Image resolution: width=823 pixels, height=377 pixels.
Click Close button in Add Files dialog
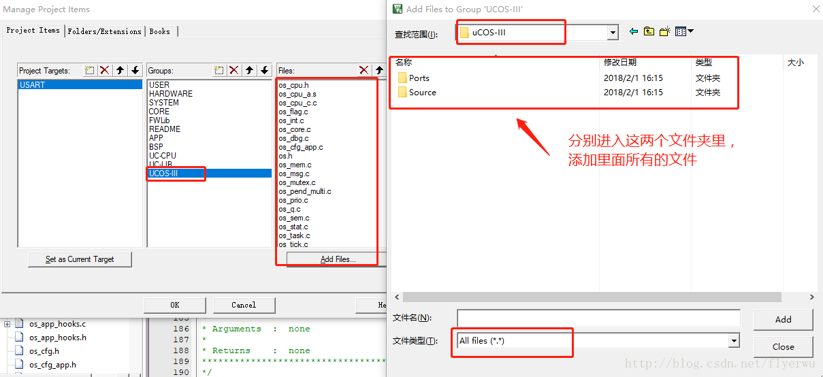click(x=783, y=346)
